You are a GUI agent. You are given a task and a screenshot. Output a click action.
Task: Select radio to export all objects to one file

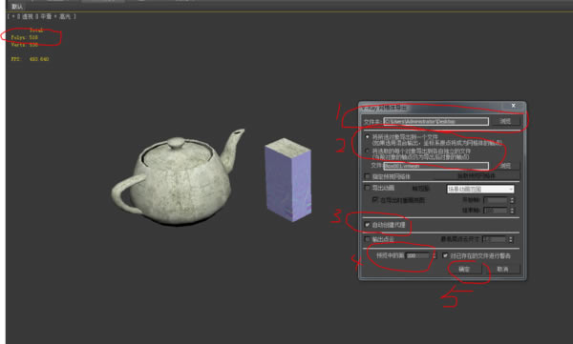(x=368, y=137)
